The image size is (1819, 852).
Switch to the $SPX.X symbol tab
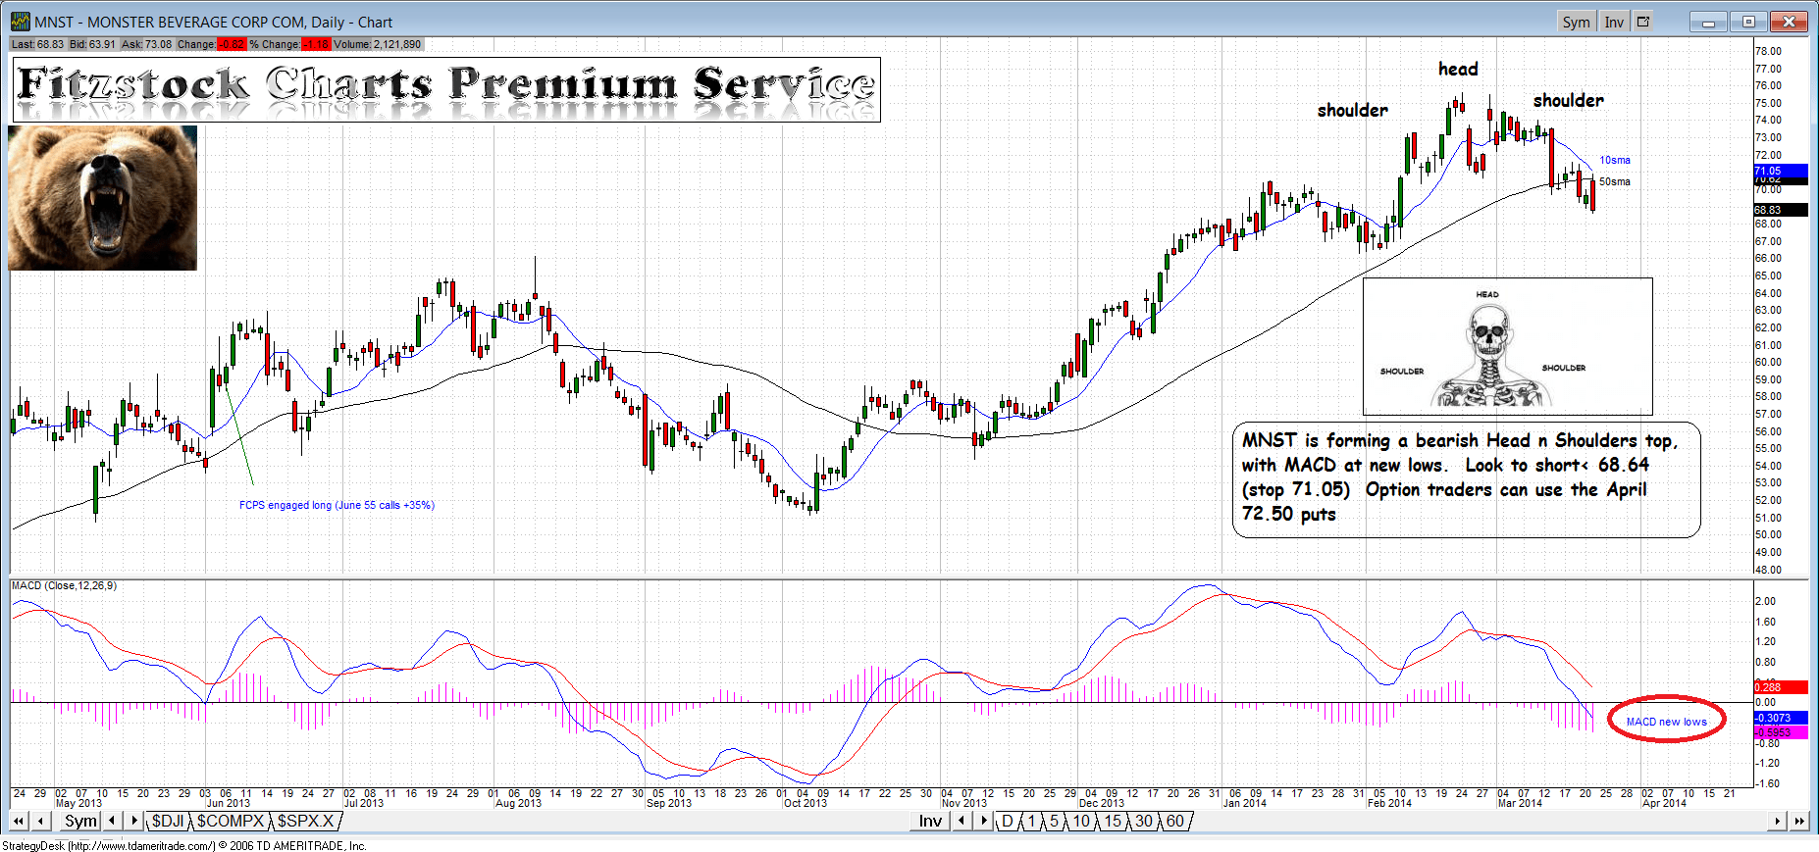click(305, 821)
